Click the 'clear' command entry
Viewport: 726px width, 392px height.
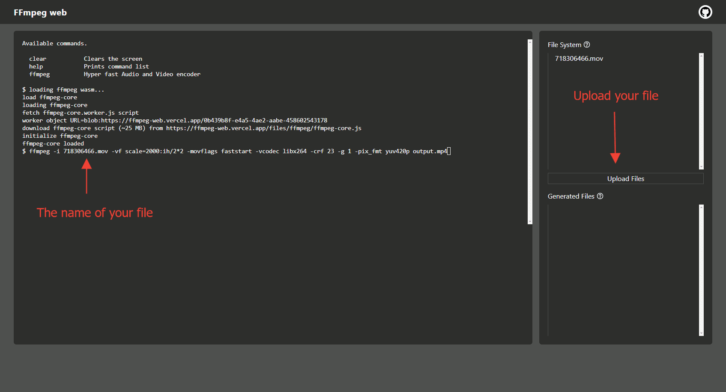coord(38,59)
